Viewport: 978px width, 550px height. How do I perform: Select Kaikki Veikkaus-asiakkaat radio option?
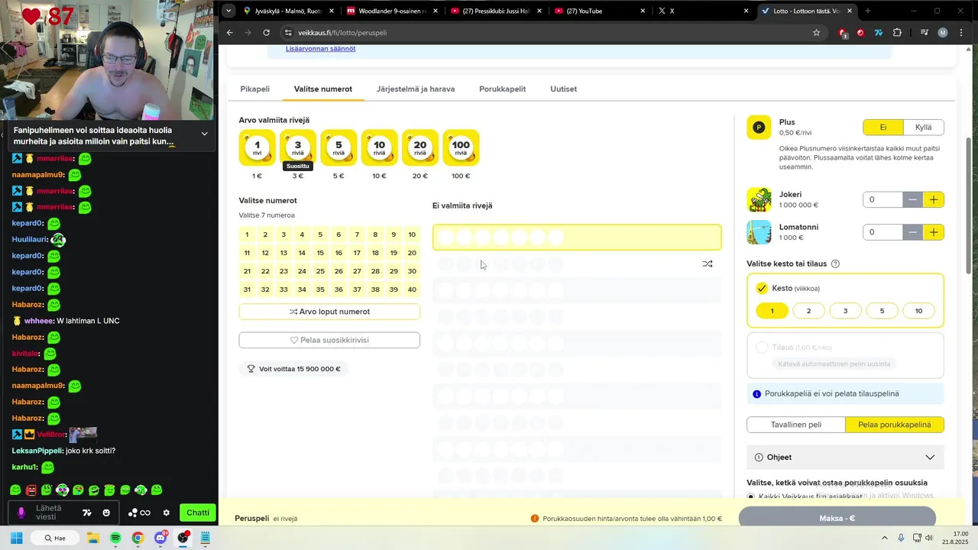coord(750,497)
